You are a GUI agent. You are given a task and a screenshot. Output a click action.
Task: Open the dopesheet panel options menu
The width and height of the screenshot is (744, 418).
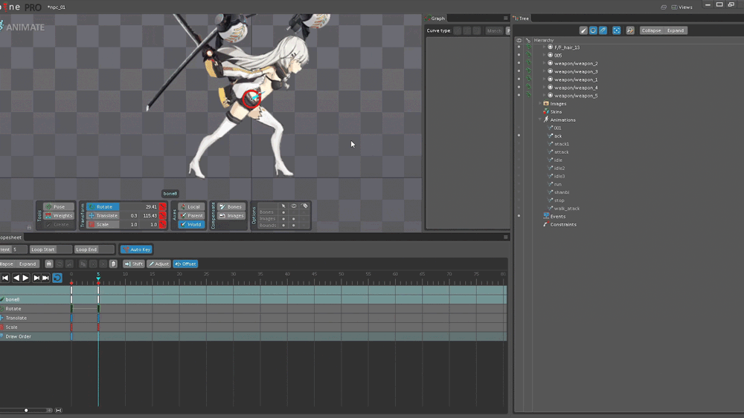click(505, 237)
